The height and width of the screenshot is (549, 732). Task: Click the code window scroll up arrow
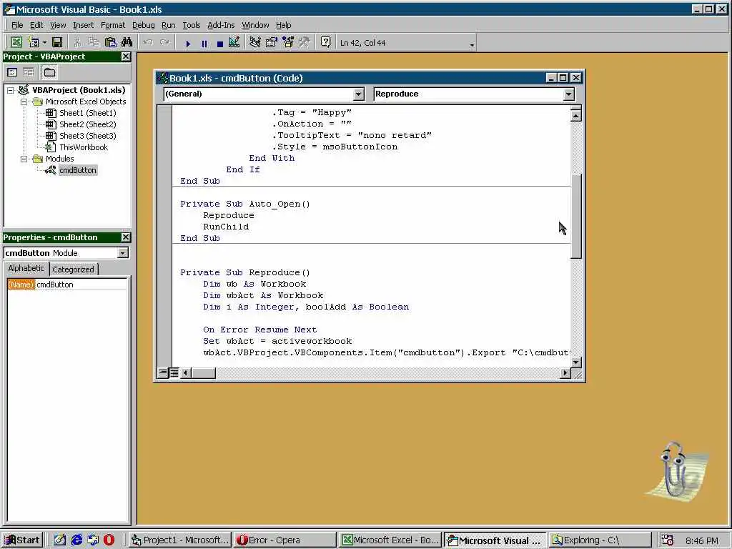click(576, 114)
